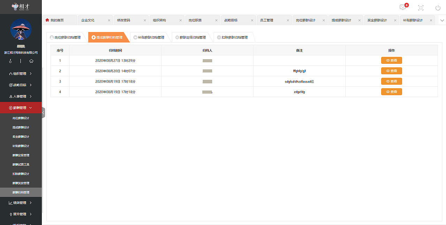Viewport: 446px width, 225px height.
Task: Close the 组织架构 tab
Action: (x=180, y=20)
